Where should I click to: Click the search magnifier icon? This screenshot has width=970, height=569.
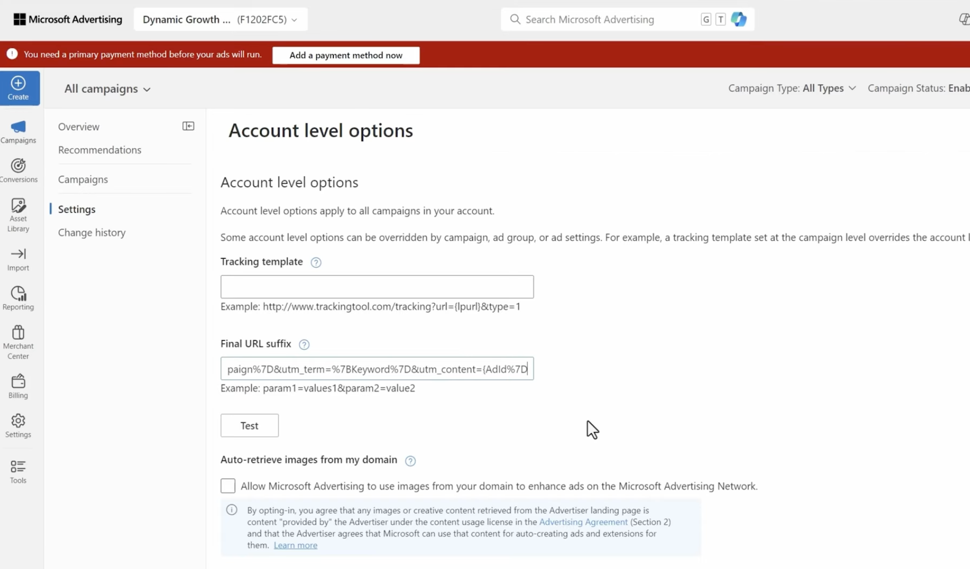(515, 19)
